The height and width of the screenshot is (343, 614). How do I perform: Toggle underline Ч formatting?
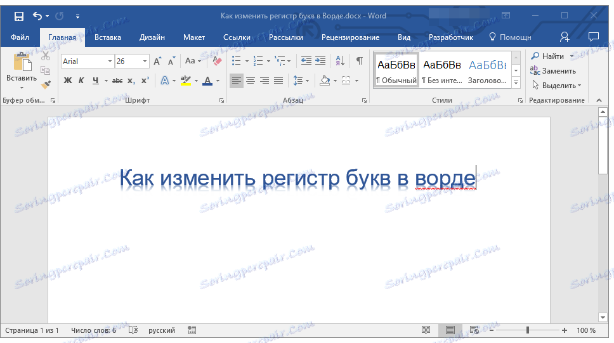point(96,81)
